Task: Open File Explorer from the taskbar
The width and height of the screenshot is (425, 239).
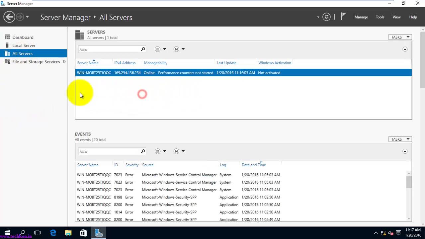Action: [x=68, y=233]
